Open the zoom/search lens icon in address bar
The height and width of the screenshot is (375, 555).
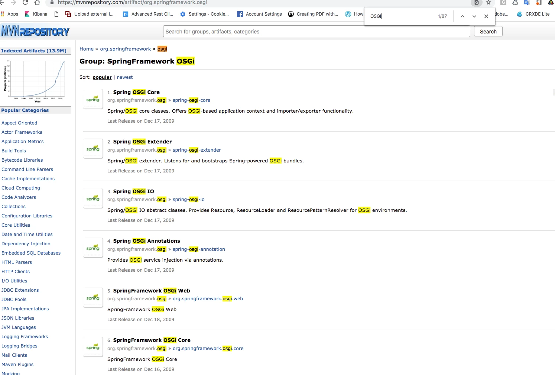pyautogui.click(x=476, y=2)
